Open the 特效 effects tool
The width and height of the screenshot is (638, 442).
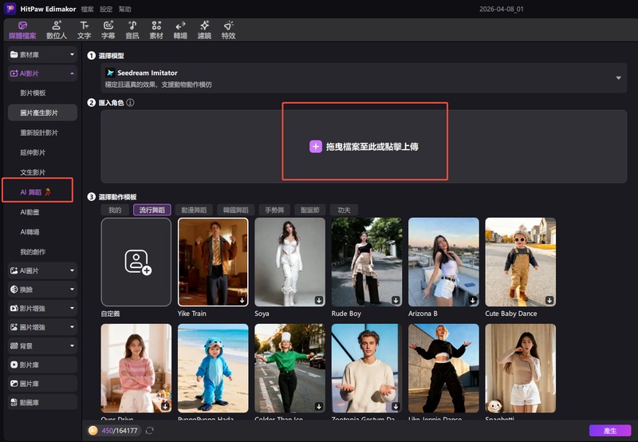228,30
